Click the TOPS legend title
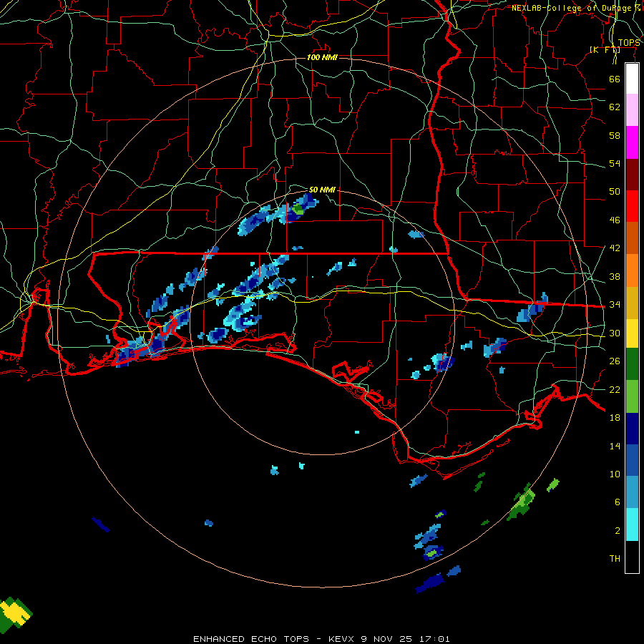Image resolution: width=644 pixels, height=644 pixels. point(629,43)
